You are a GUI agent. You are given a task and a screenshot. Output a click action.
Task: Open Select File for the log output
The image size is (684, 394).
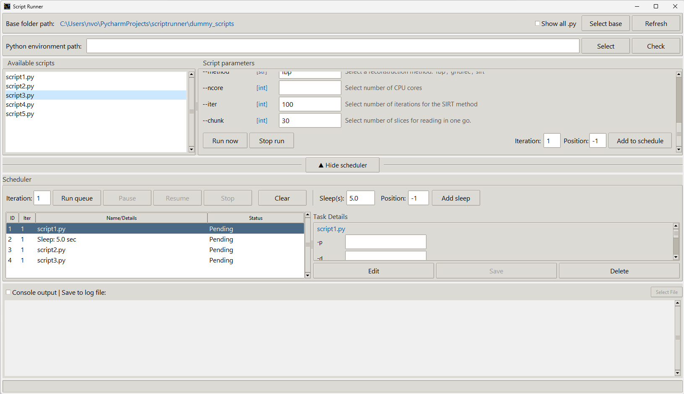666,292
